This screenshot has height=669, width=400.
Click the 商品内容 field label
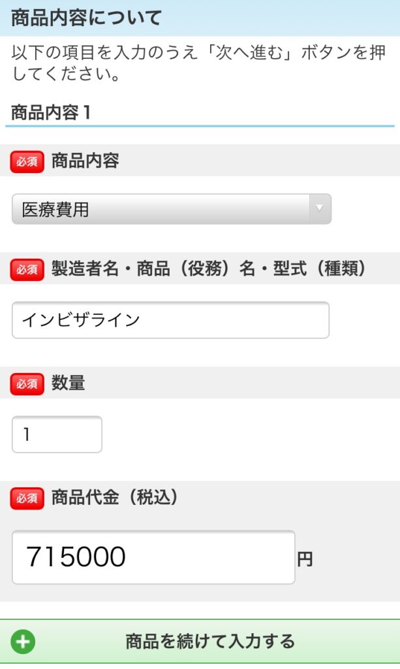pos(85,161)
